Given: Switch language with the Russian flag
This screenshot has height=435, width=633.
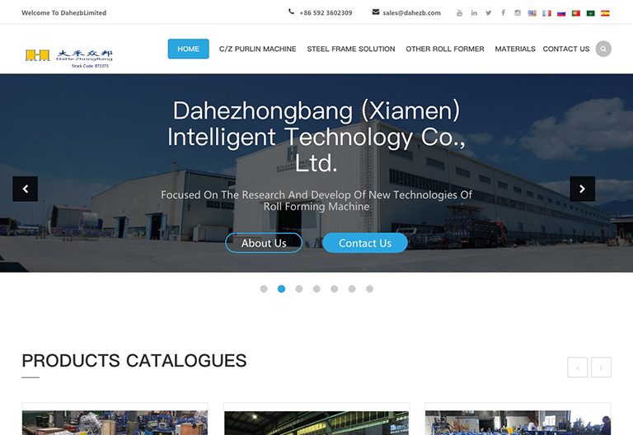Looking at the screenshot, I should coord(561,13).
